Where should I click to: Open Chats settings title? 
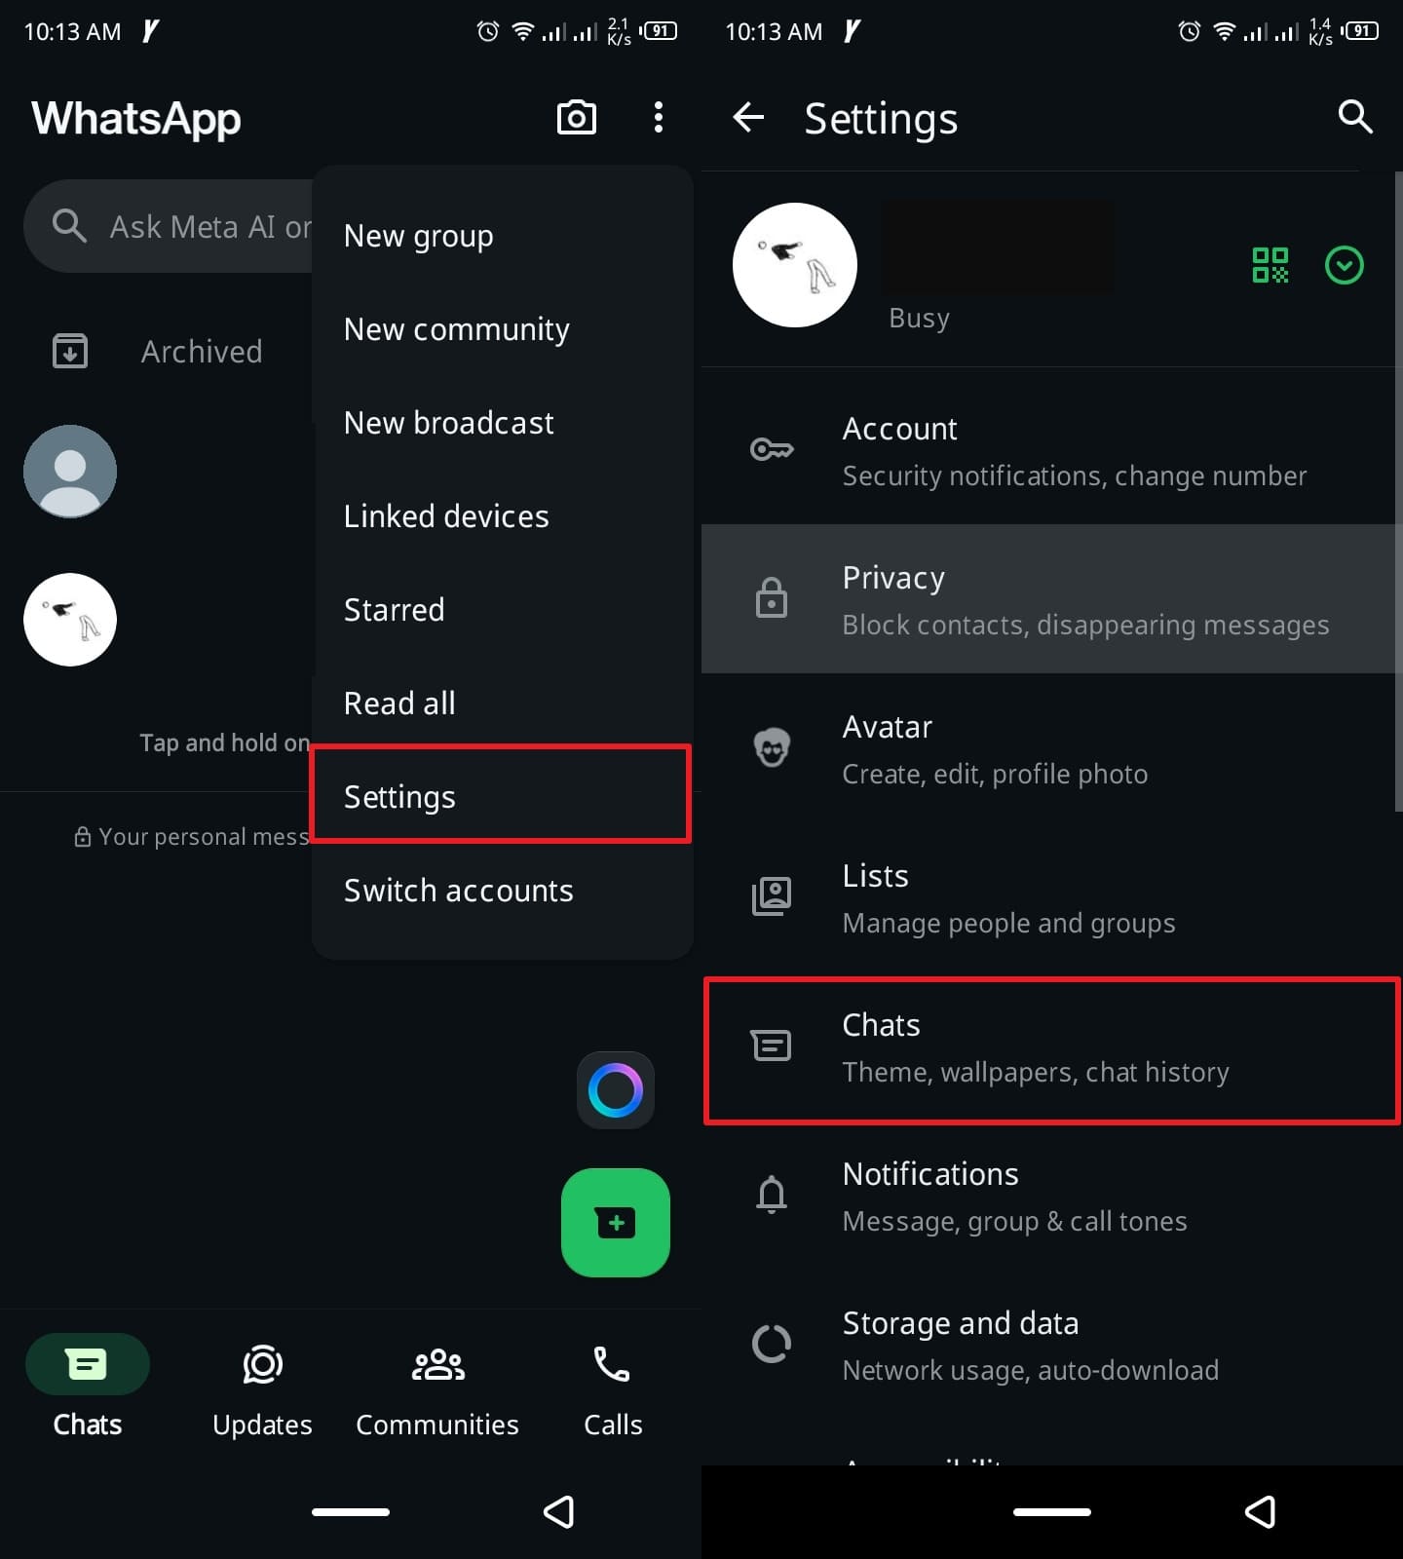point(882,1025)
